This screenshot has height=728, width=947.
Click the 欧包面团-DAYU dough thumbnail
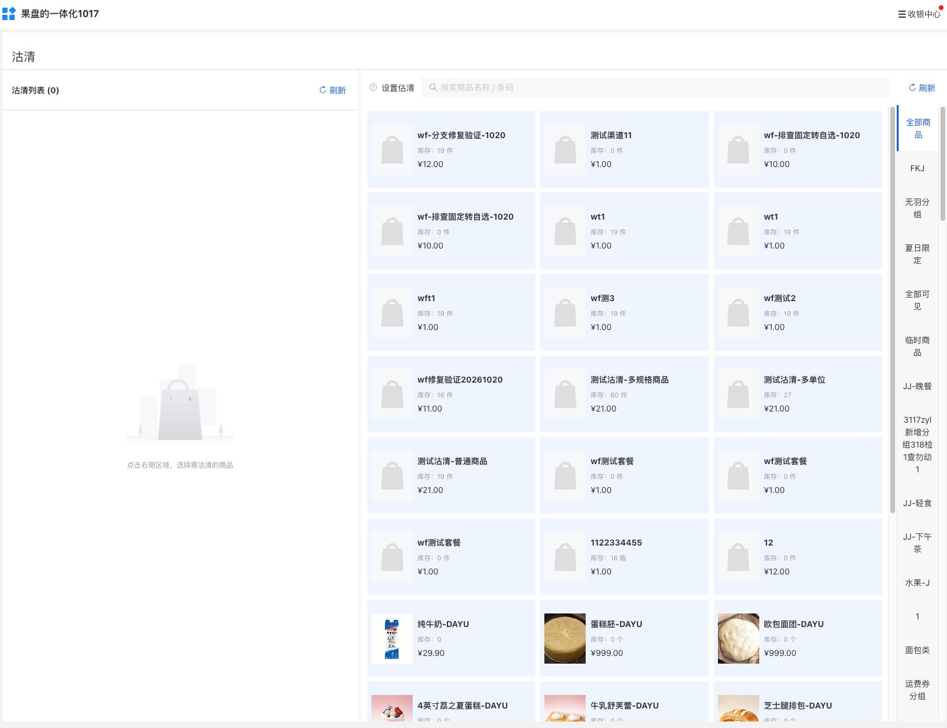[739, 638]
